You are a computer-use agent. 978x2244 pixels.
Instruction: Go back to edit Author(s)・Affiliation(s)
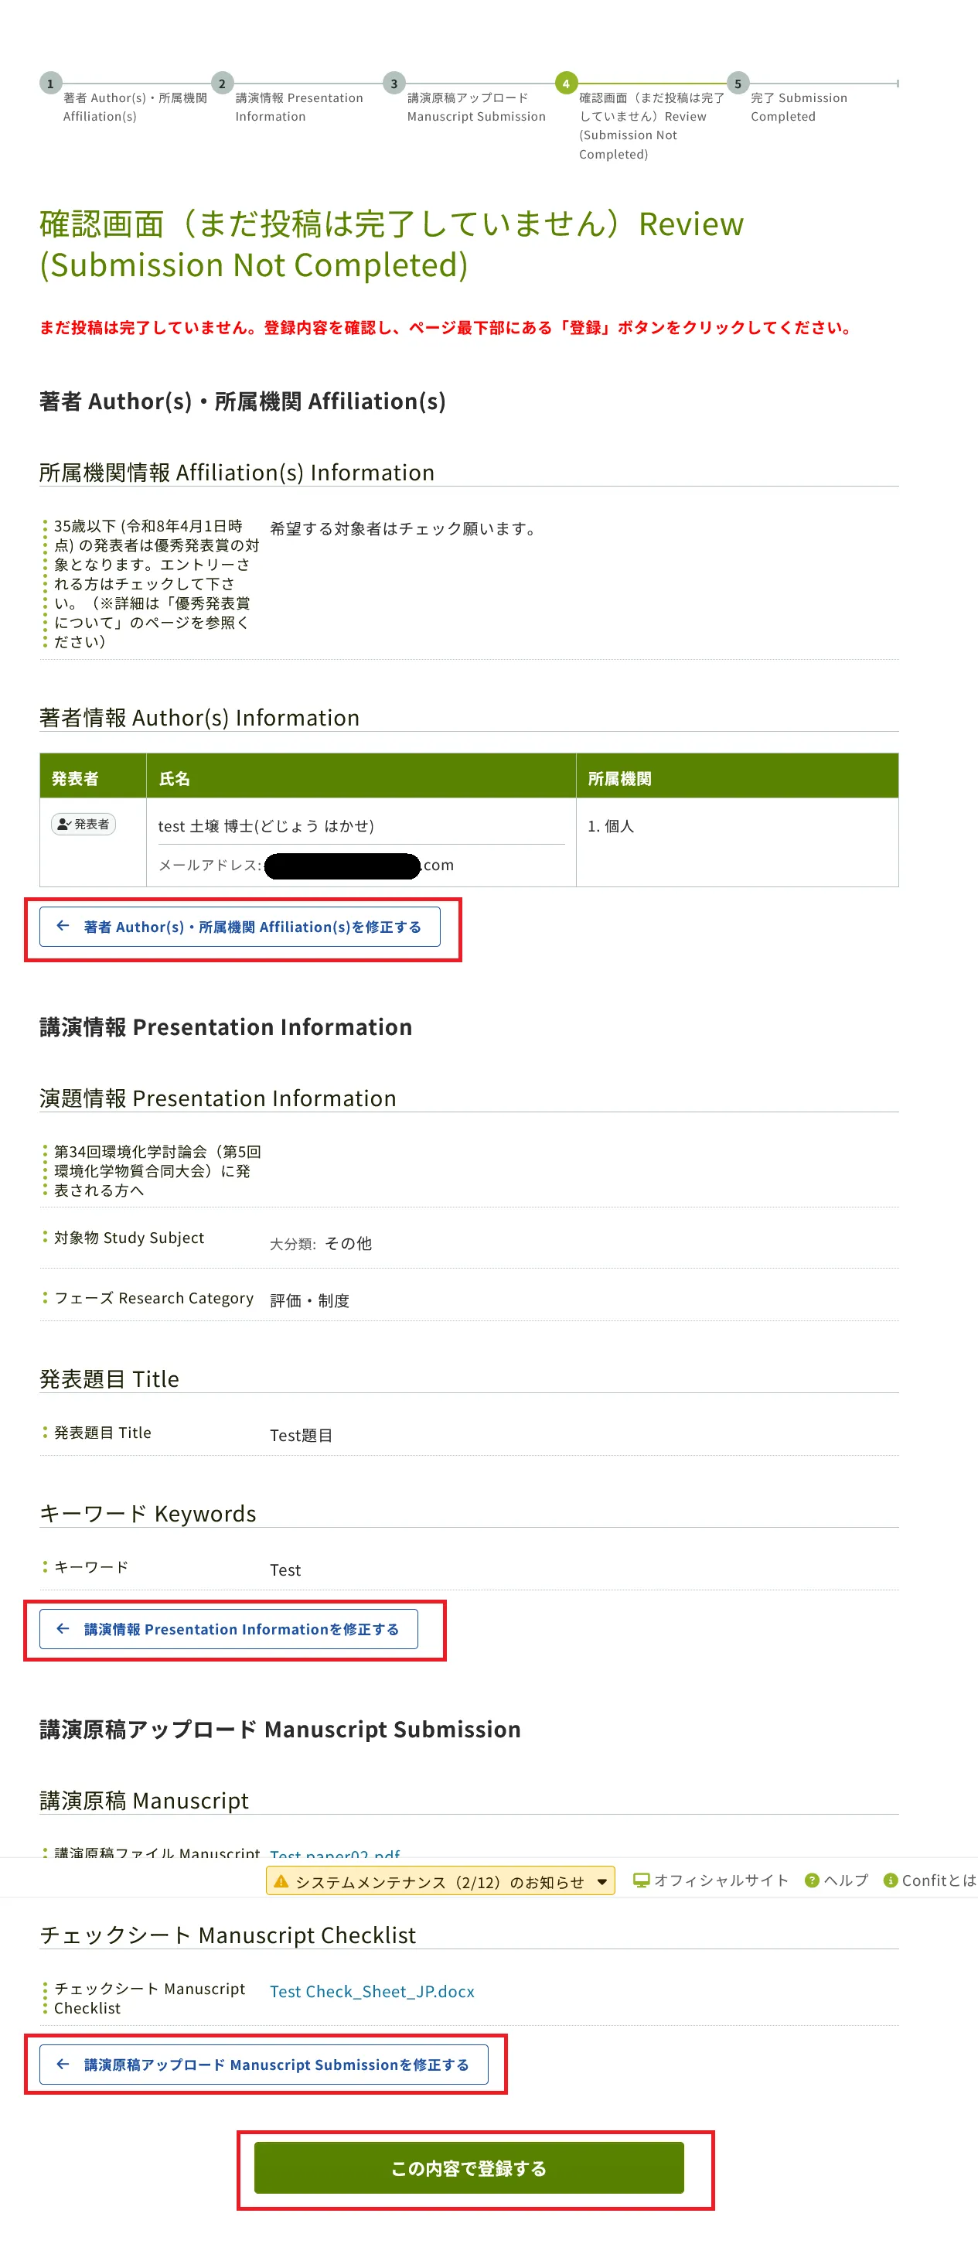pyautogui.click(x=240, y=927)
